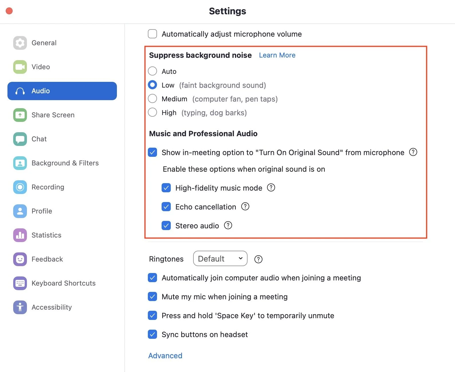Choose High noise suppression
The image size is (455, 372).
click(x=152, y=112)
